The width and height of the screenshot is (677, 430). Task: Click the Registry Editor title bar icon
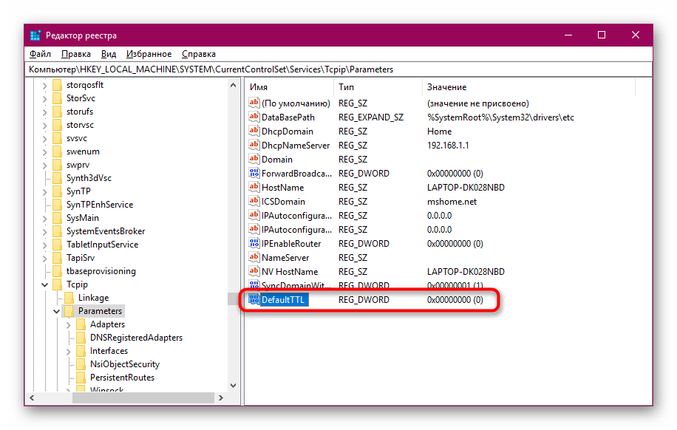click(x=35, y=35)
